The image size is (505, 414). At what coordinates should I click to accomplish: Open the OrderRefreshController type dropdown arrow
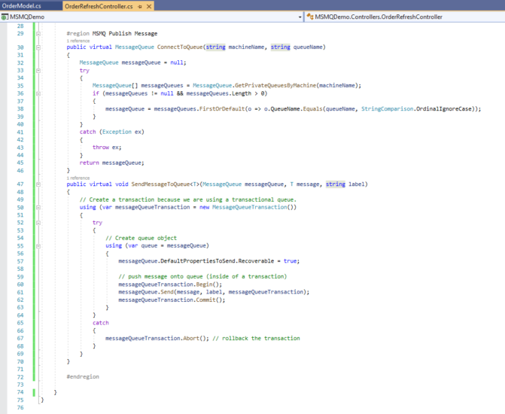coord(500,17)
